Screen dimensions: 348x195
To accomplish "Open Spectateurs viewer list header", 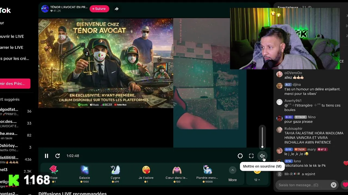I will tap(294, 7).
